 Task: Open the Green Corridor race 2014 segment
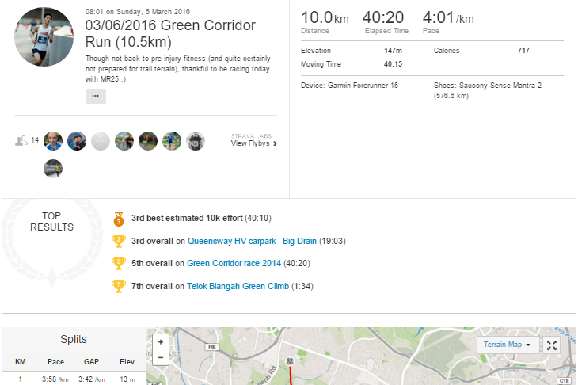pyautogui.click(x=234, y=263)
